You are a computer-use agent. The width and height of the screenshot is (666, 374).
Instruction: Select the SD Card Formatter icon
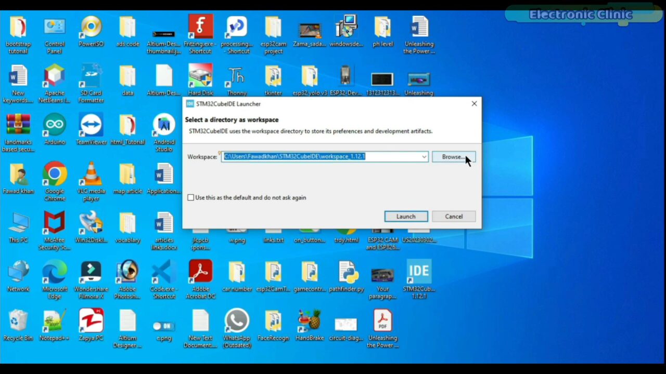coord(91,84)
